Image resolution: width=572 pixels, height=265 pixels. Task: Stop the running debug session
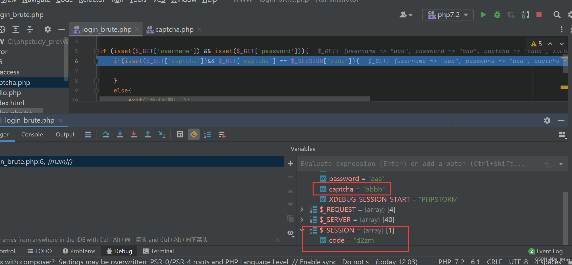pyautogui.click(x=539, y=15)
